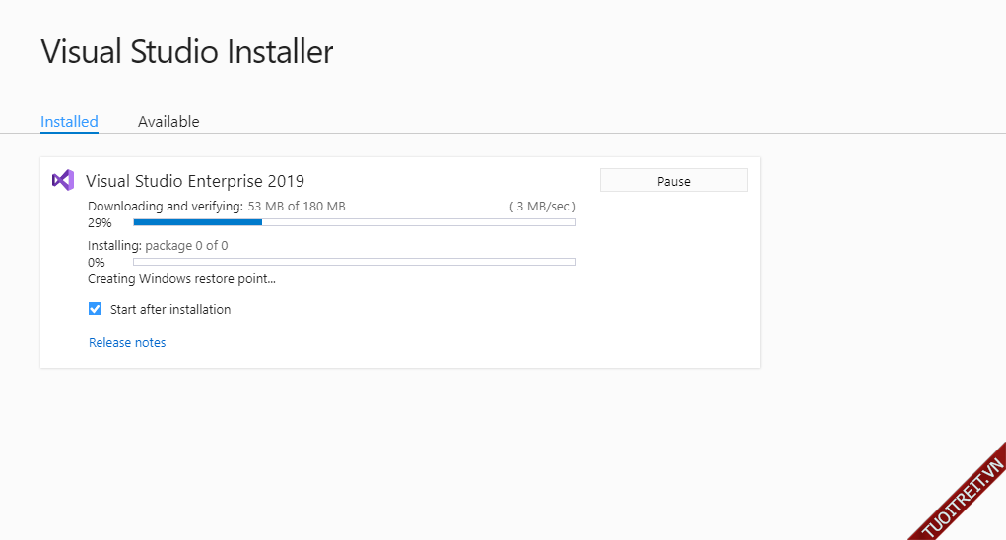Click the Installing package progress bar
The width and height of the screenshot is (1006, 540).
[x=355, y=262]
